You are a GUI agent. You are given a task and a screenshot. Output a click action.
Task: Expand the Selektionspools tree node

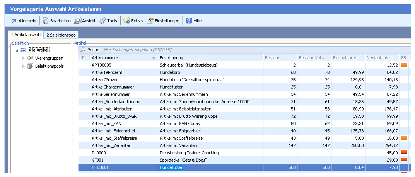(x=23, y=66)
